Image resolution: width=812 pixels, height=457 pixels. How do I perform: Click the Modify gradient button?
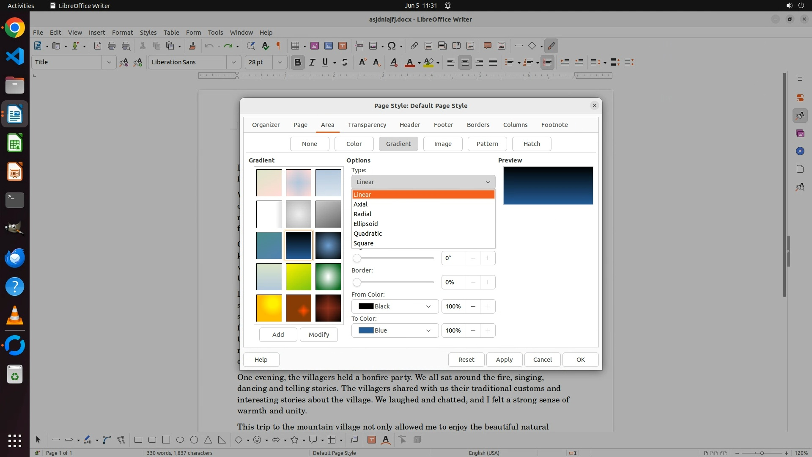318,335
